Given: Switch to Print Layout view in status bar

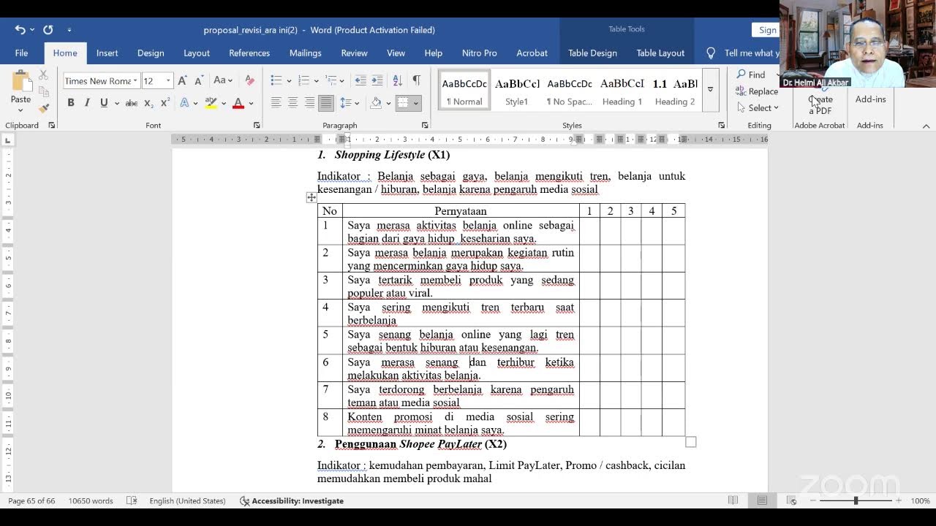Looking at the screenshot, I should [x=762, y=500].
